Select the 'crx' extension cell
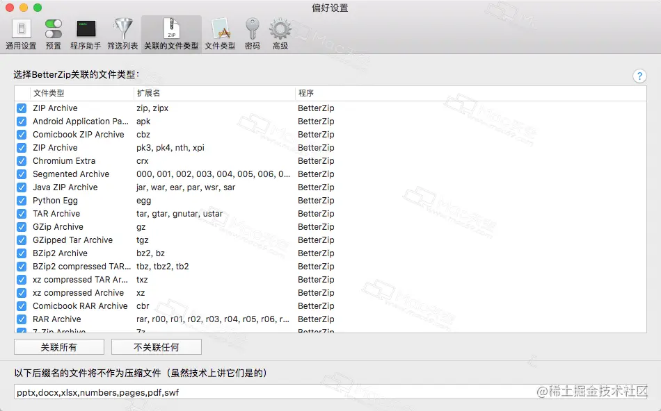Image resolution: width=661 pixels, height=411 pixels. click(x=143, y=161)
